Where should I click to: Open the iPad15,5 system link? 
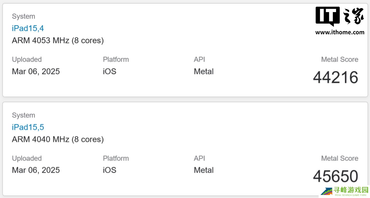28,127
